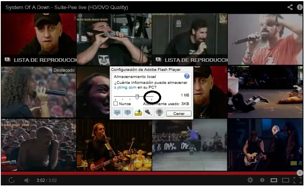305x187 pixels.
Task: Click the video title System Of A Down - Suite-Pee
Action: pyautogui.click(x=67, y=7)
